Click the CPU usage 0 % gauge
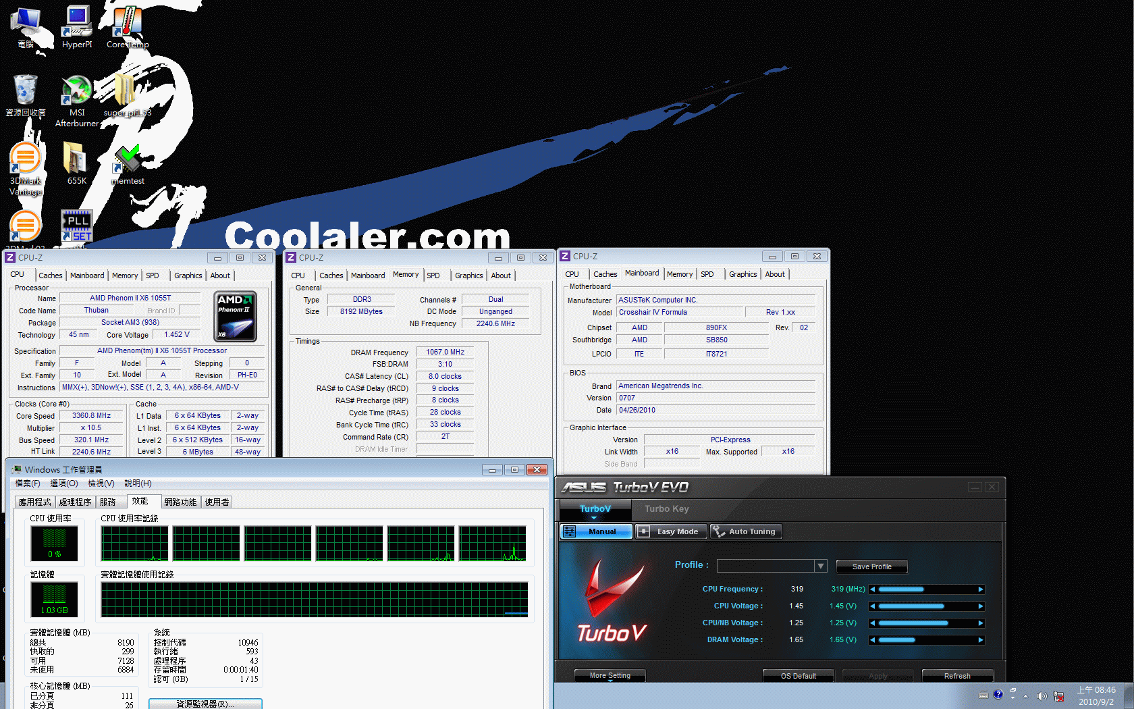This screenshot has height=709, width=1134. coord(54,543)
